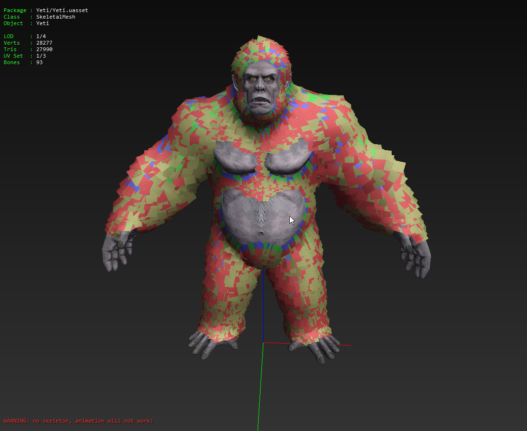Click the Bones count 93

pyautogui.click(x=39, y=62)
